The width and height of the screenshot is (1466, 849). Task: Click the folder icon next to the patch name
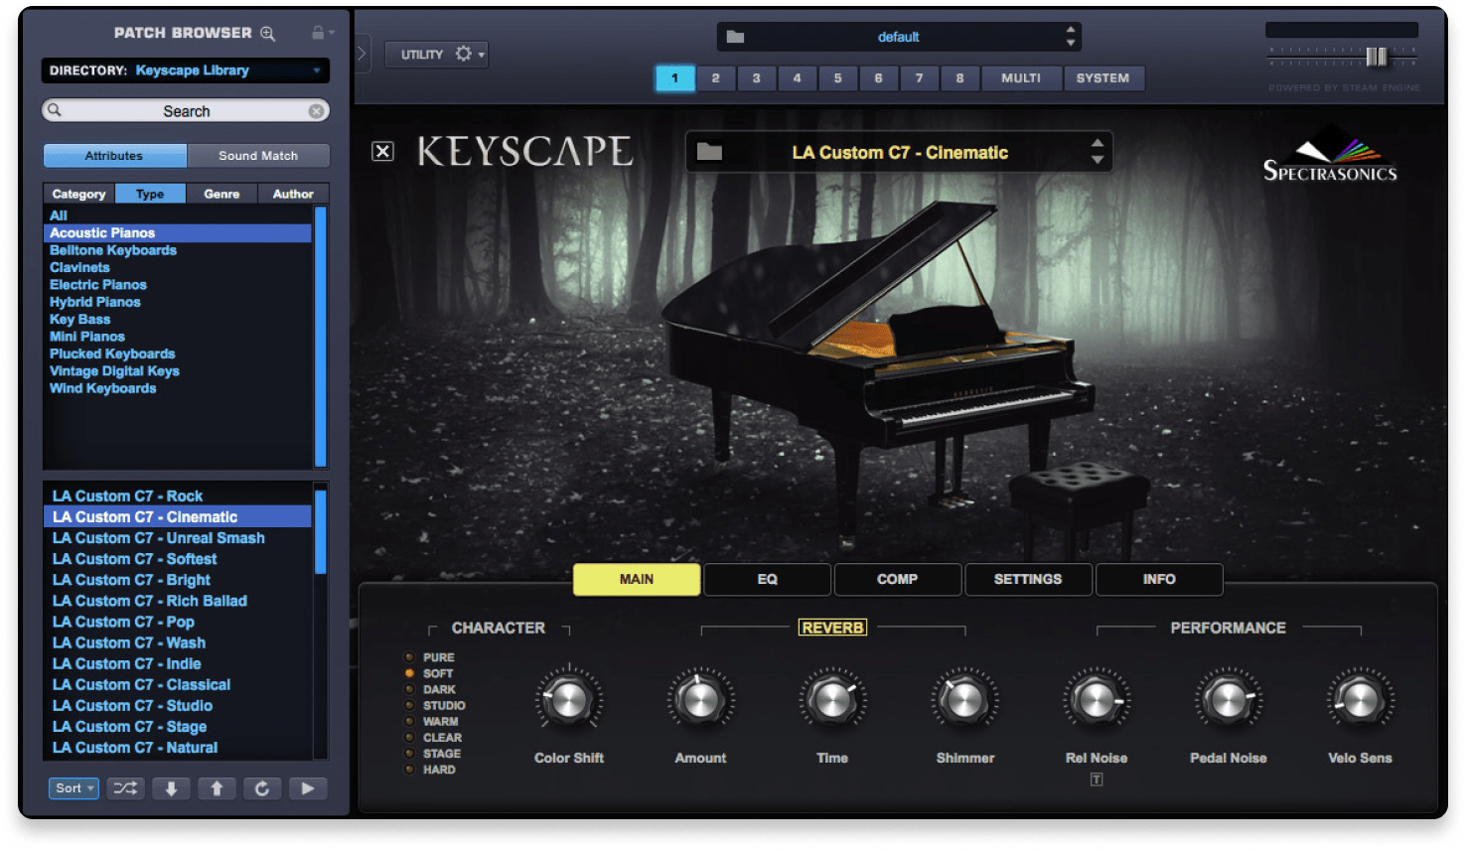[x=708, y=151]
